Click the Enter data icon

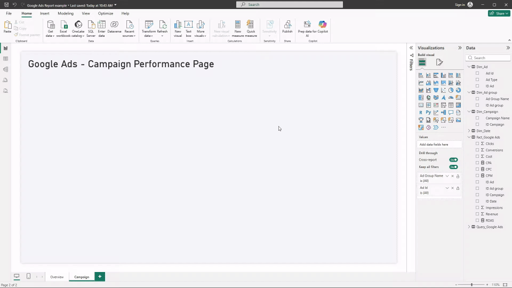click(x=101, y=29)
